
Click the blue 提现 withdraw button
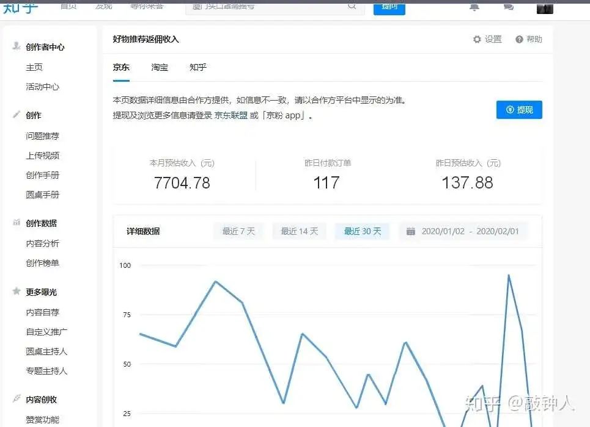519,110
